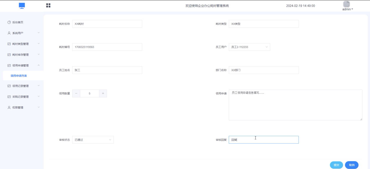Click the 领用申请 label

point(221,93)
